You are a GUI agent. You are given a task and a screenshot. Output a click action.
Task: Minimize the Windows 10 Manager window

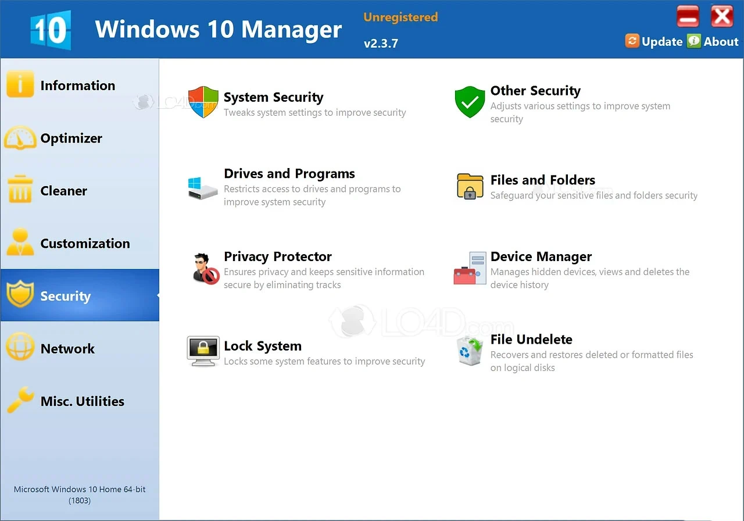point(688,17)
